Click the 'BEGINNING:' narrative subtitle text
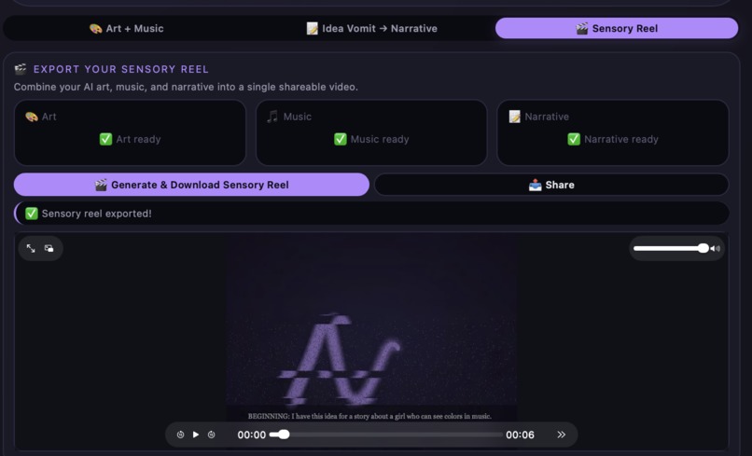Screen dimensions: 752x456 coord(369,416)
